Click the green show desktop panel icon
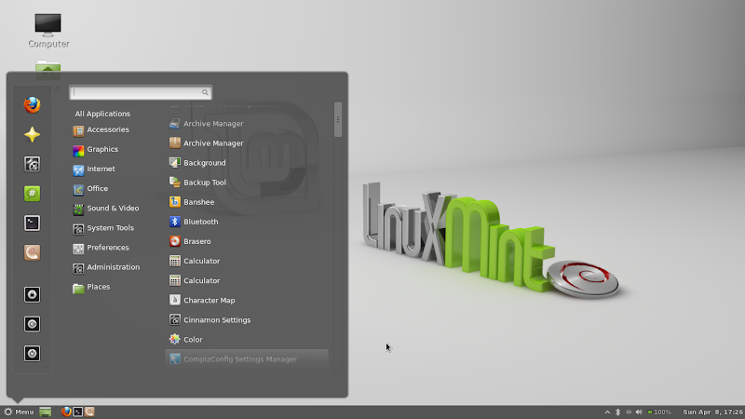This screenshot has height=419, width=745. (x=45, y=412)
